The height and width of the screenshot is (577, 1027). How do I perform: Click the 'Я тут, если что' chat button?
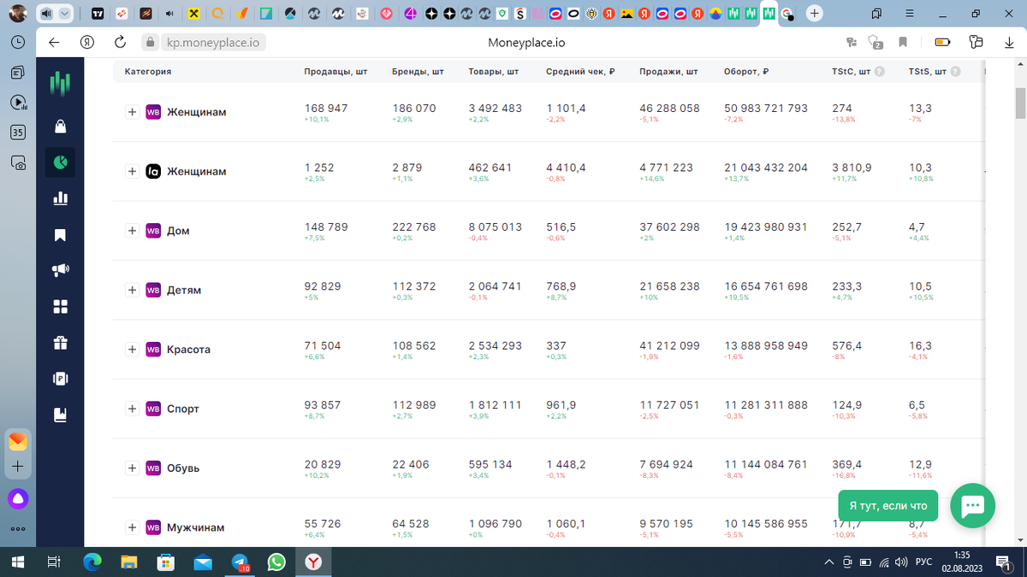pyautogui.click(x=888, y=505)
